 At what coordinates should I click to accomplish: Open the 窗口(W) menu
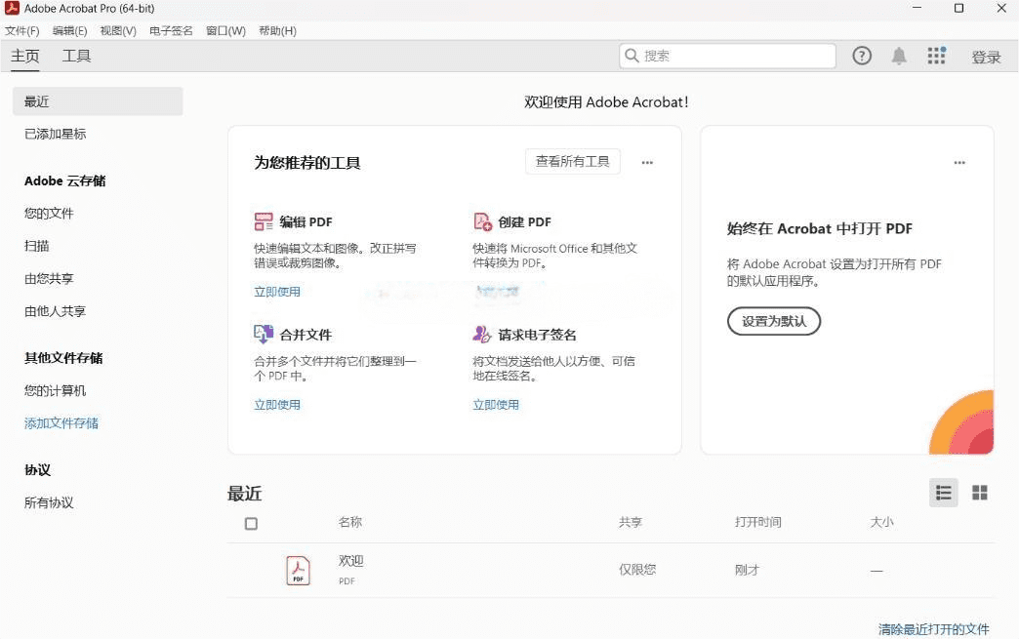point(225,30)
